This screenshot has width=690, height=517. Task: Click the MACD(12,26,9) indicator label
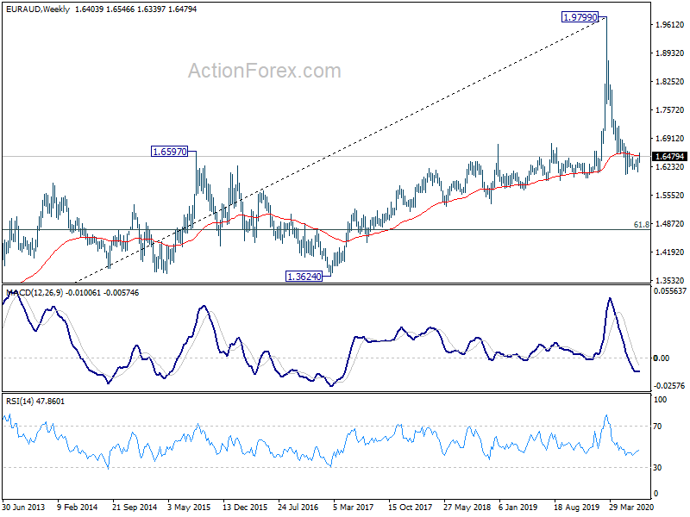pyautogui.click(x=34, y=293)
